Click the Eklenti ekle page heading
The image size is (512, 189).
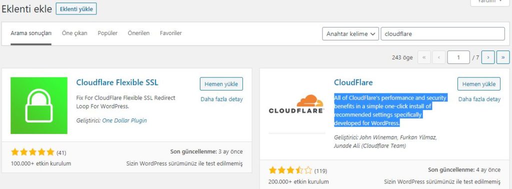tap(27, 9)
